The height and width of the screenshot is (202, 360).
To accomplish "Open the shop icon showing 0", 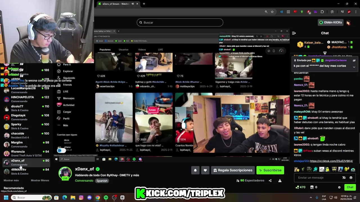I will point(312,187).
